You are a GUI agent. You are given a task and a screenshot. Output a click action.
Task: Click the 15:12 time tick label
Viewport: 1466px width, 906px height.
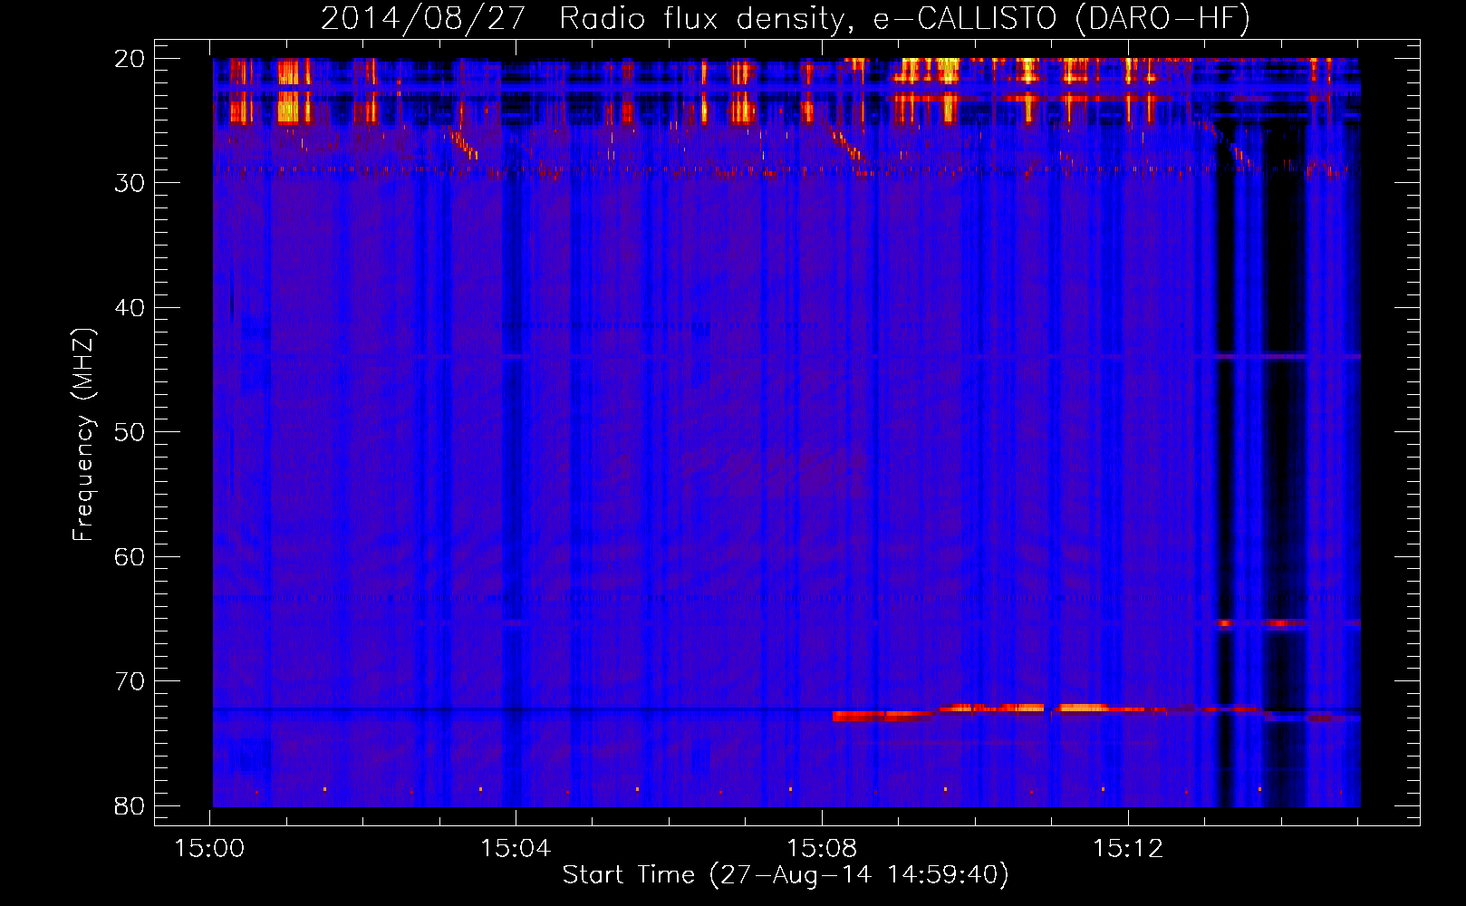(1128, 849)
